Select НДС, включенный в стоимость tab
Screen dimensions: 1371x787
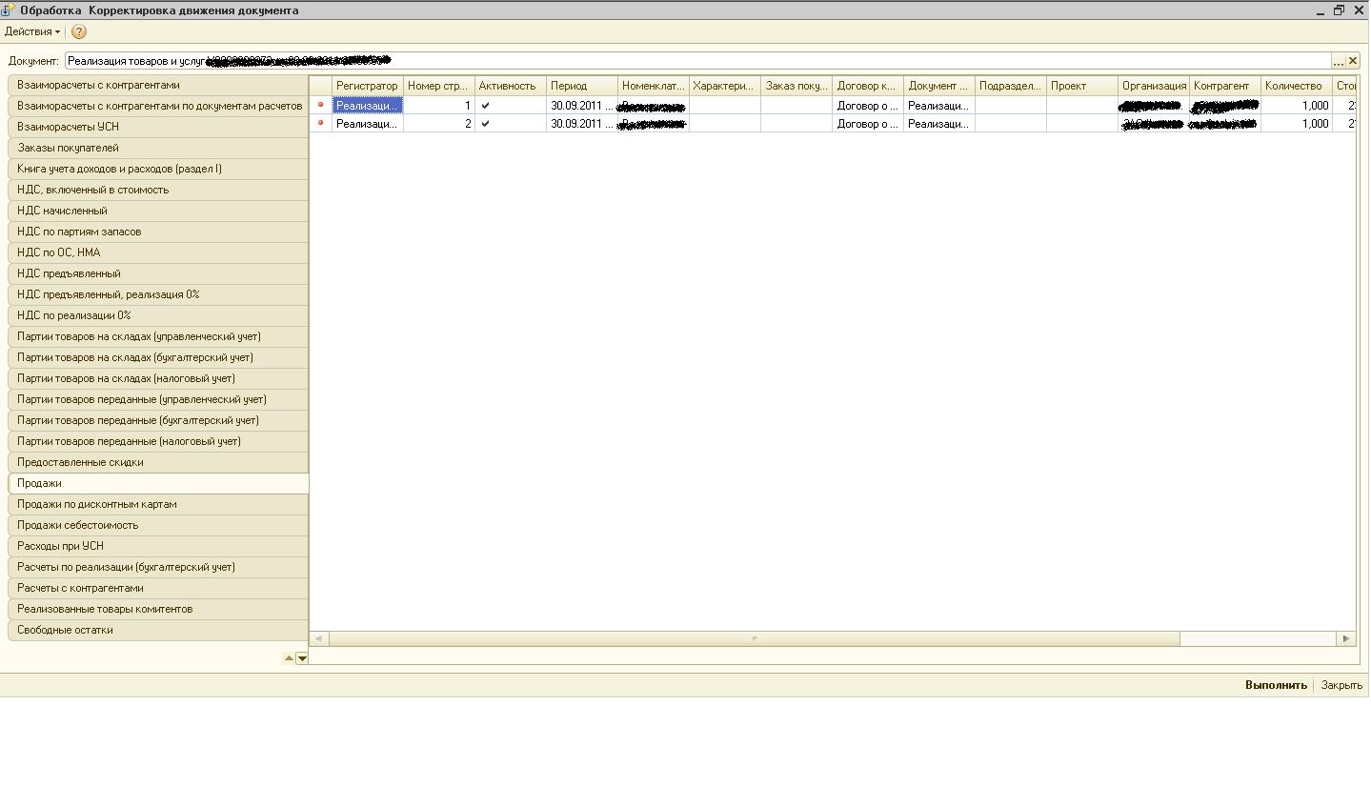(157, 190)
